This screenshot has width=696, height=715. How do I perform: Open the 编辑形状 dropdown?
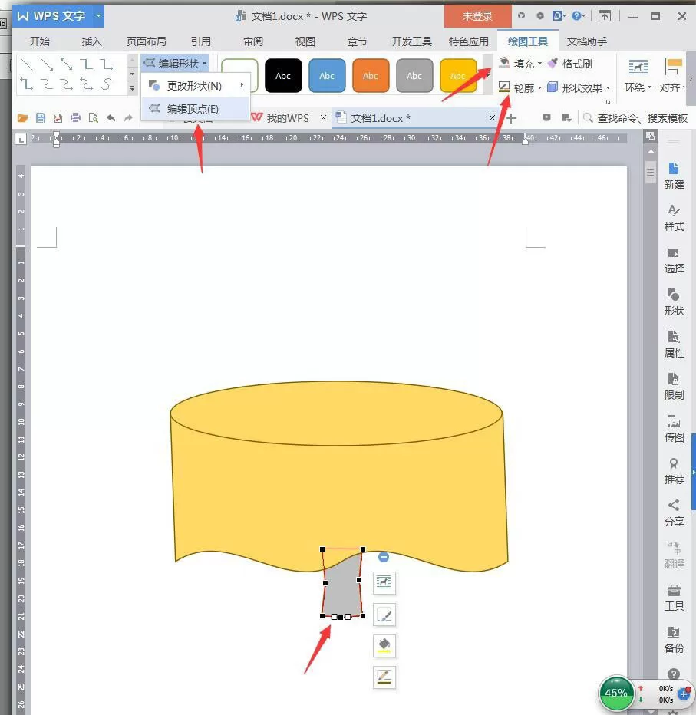(x=175, y=63)
